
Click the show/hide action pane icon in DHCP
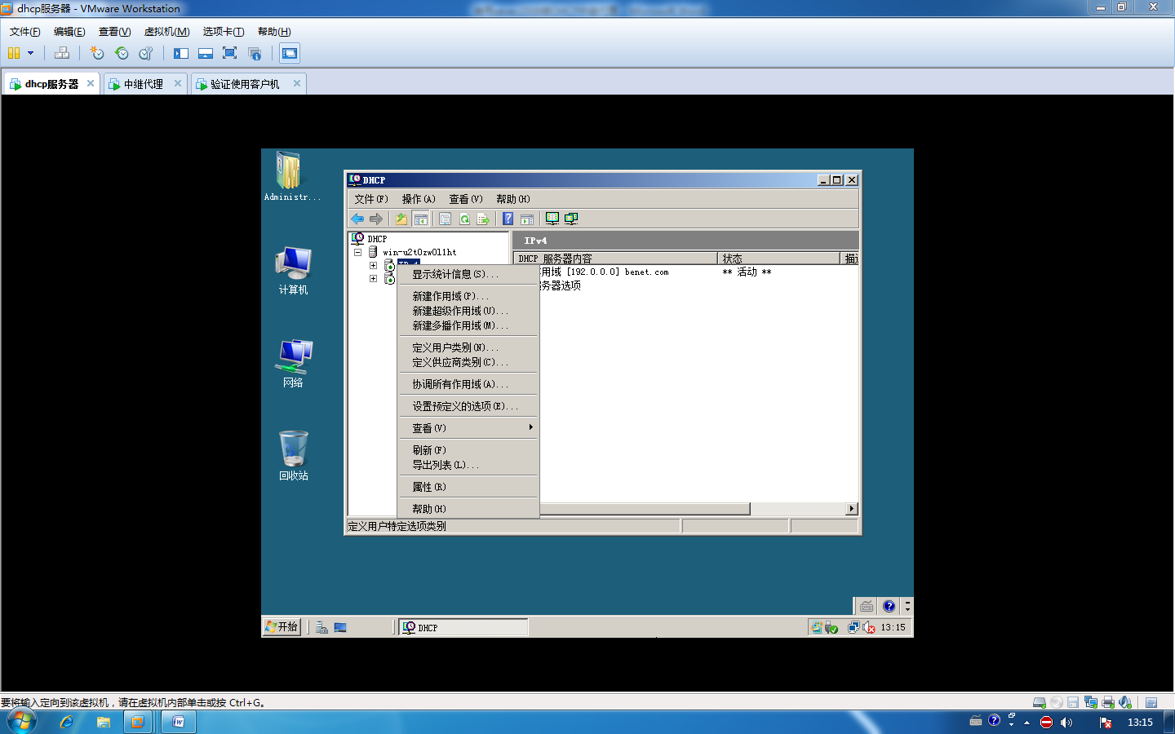coord(527,219)
